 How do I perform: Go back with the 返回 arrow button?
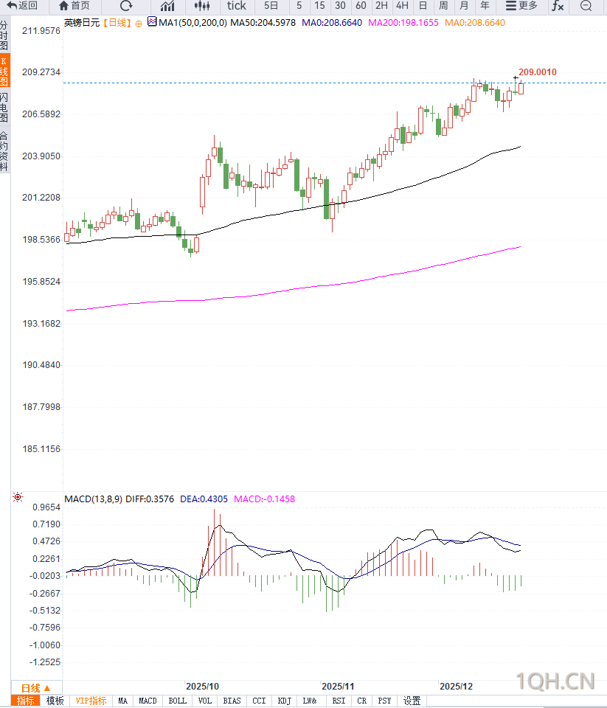pyautogui.click(x=22, y=6)
